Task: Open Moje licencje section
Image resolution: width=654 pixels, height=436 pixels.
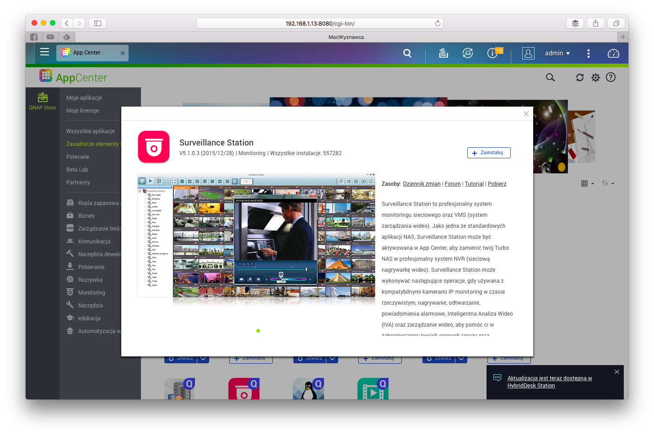Action: click(82, 111)
